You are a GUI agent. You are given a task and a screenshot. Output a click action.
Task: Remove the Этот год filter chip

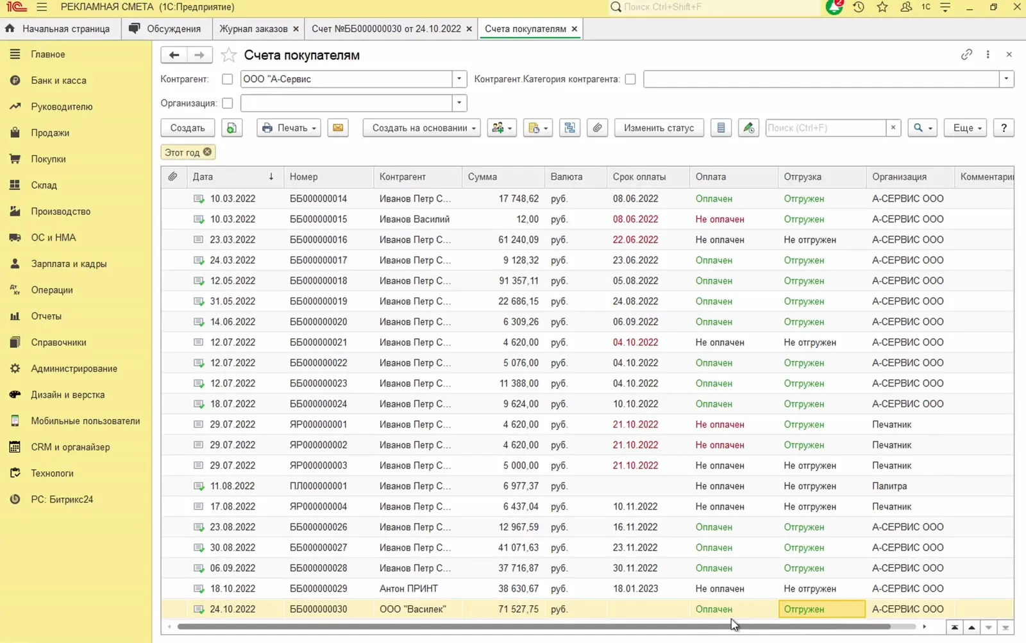pyautogui.click(x=207, y=152)
